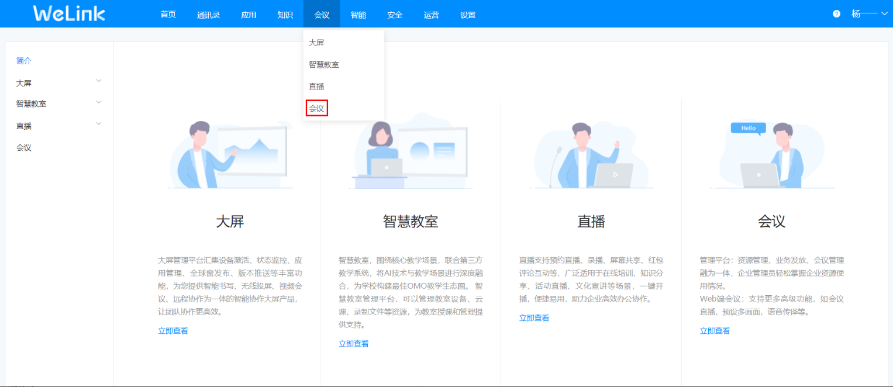Select 简介 in the left sidebar
The image size is (893, 387).
23,60
